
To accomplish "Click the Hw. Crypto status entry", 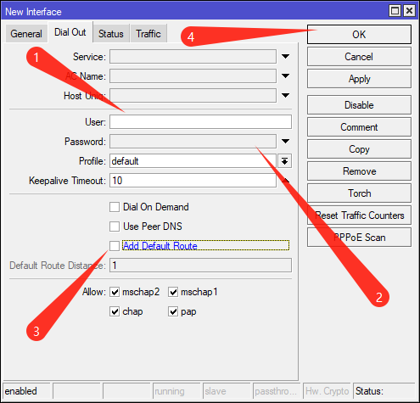I will pos(327,391).
